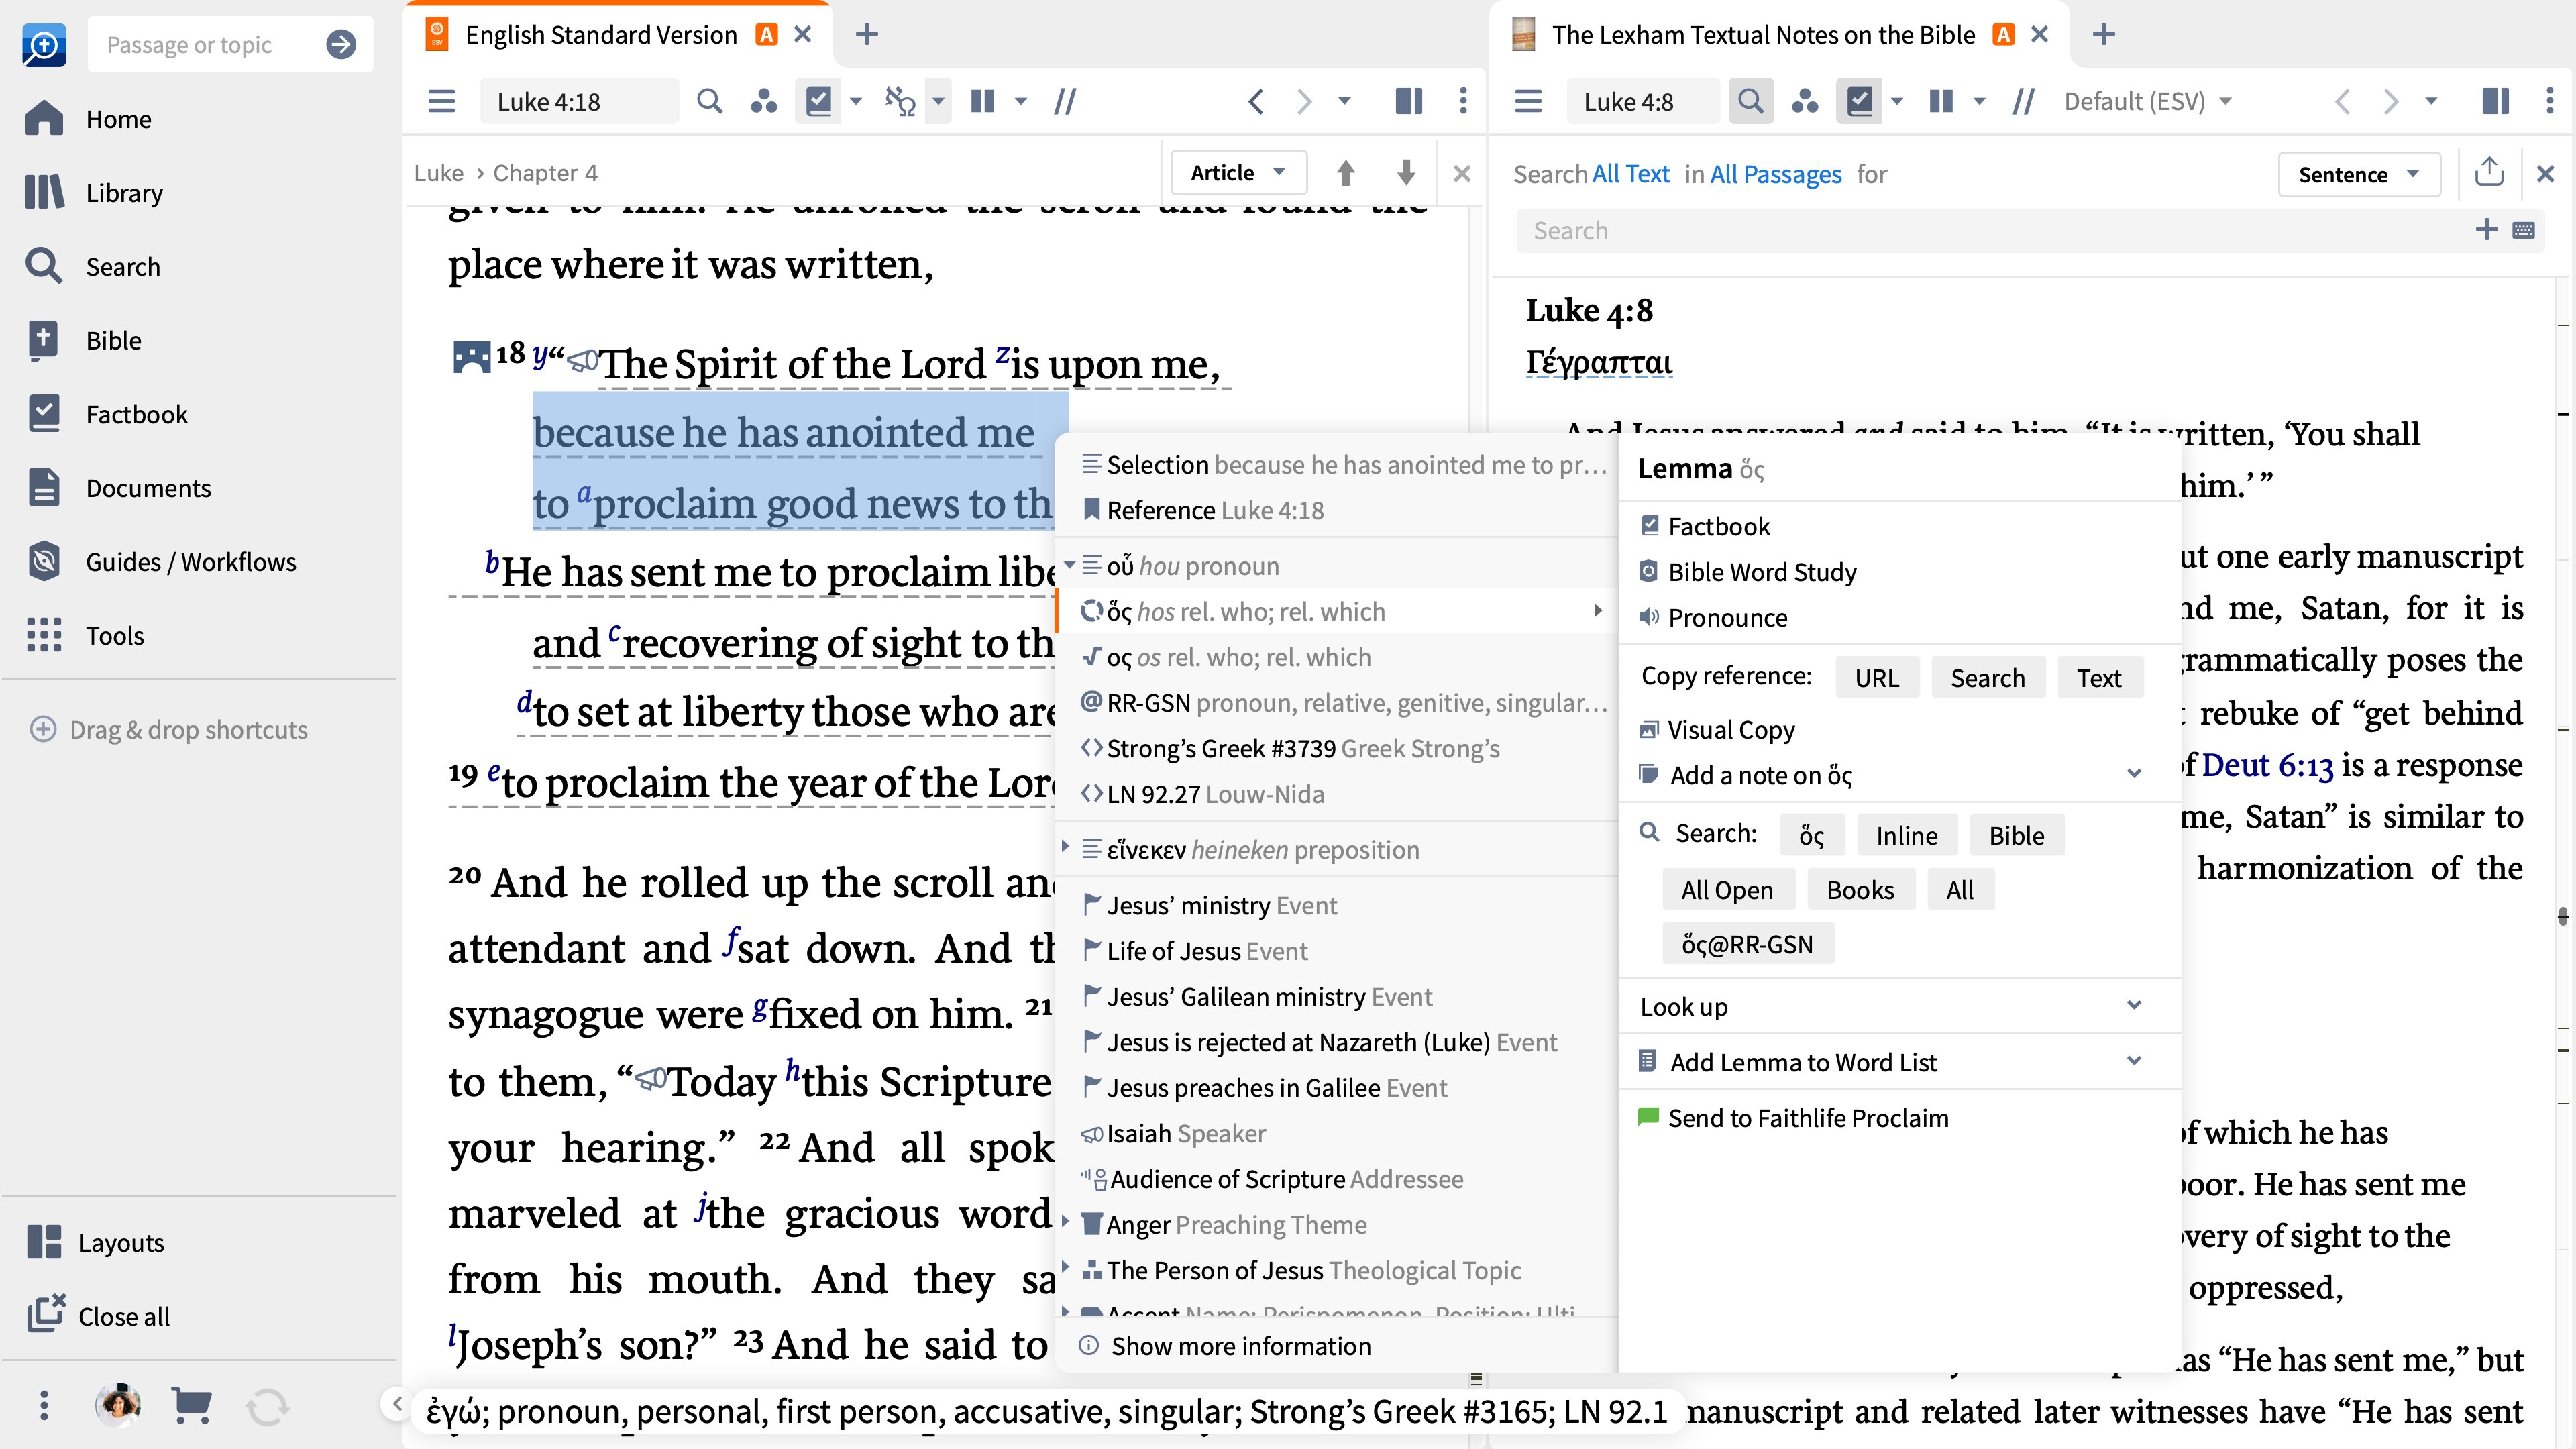
Task: Click All Passages search range link
Action: pyautogui.click(x=1775, y=174)
